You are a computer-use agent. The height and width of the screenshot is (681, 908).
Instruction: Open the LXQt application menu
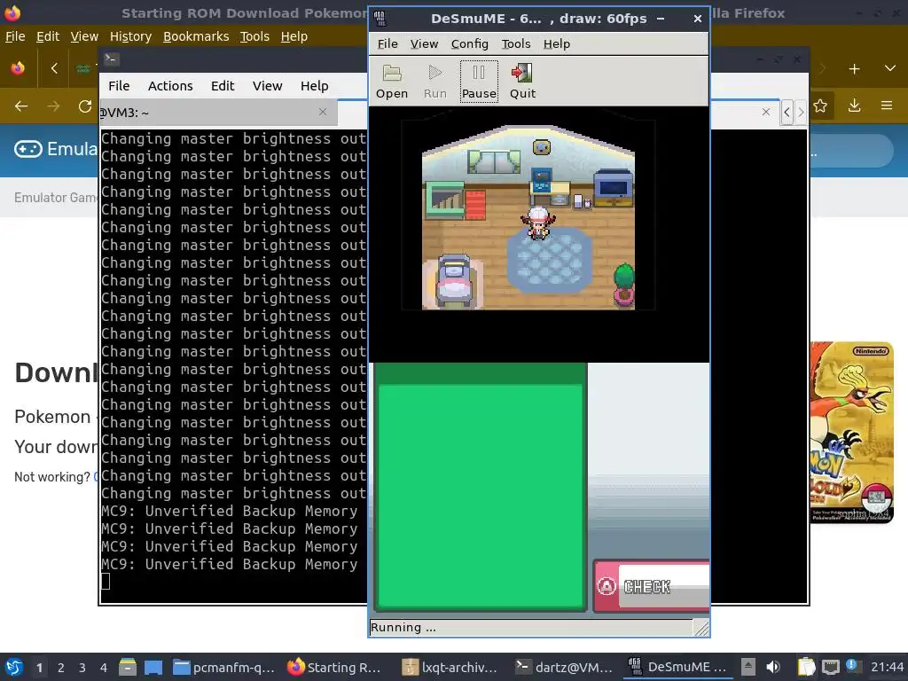(14, 667)
